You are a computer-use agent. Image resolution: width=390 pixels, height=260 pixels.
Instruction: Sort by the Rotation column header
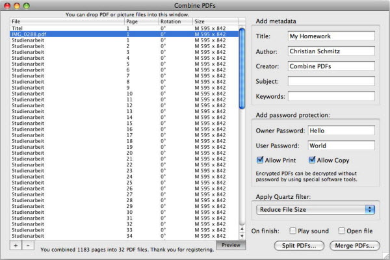[175, 21]
